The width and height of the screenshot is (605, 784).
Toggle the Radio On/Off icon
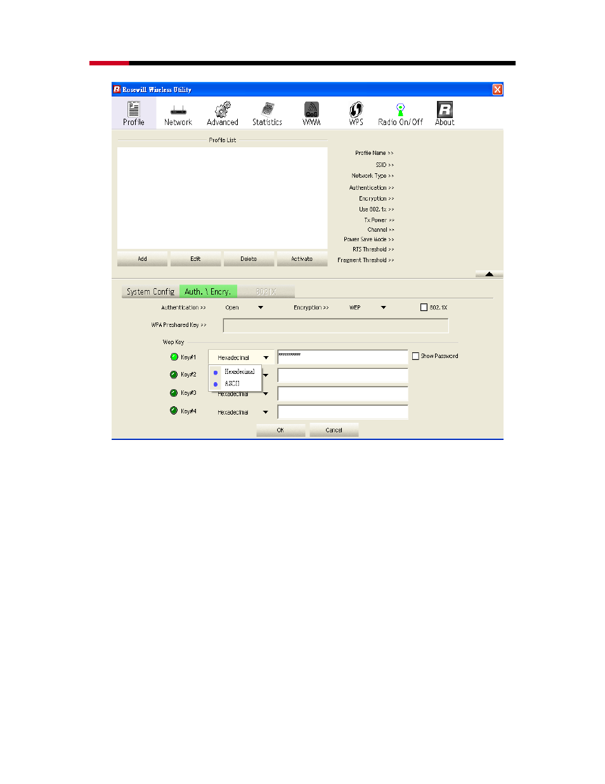point(400,114)
